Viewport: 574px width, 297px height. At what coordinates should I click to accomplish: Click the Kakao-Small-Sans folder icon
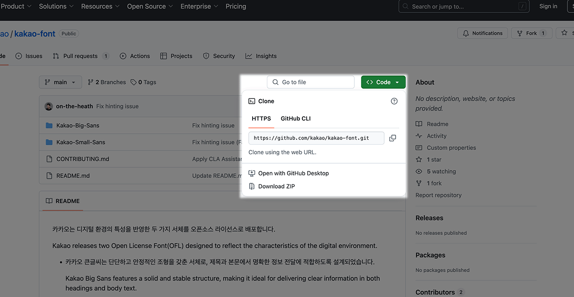49,142
